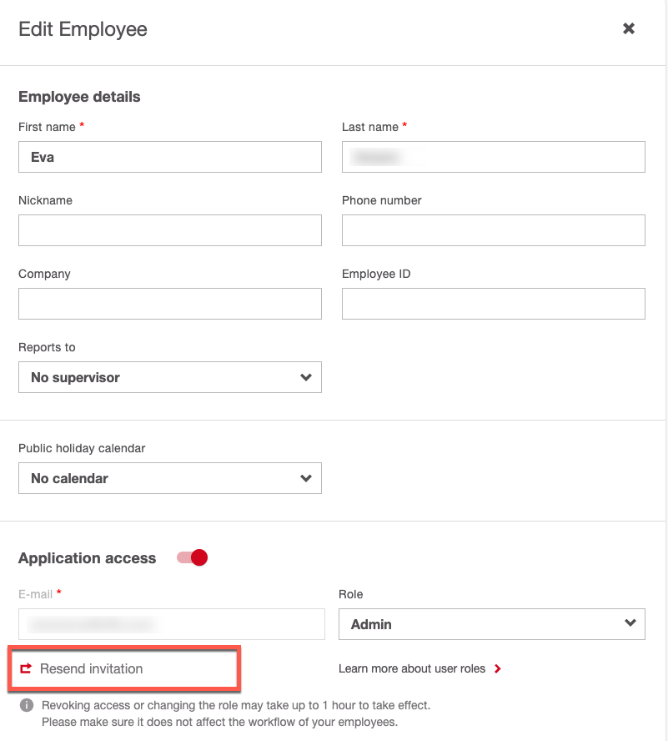This screenshot has width=668, height=741.
Task: Focus the Company text field
Action: (x=170, y=304)
